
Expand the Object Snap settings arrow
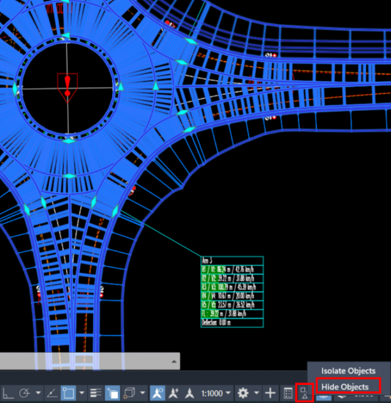(82, 393)
